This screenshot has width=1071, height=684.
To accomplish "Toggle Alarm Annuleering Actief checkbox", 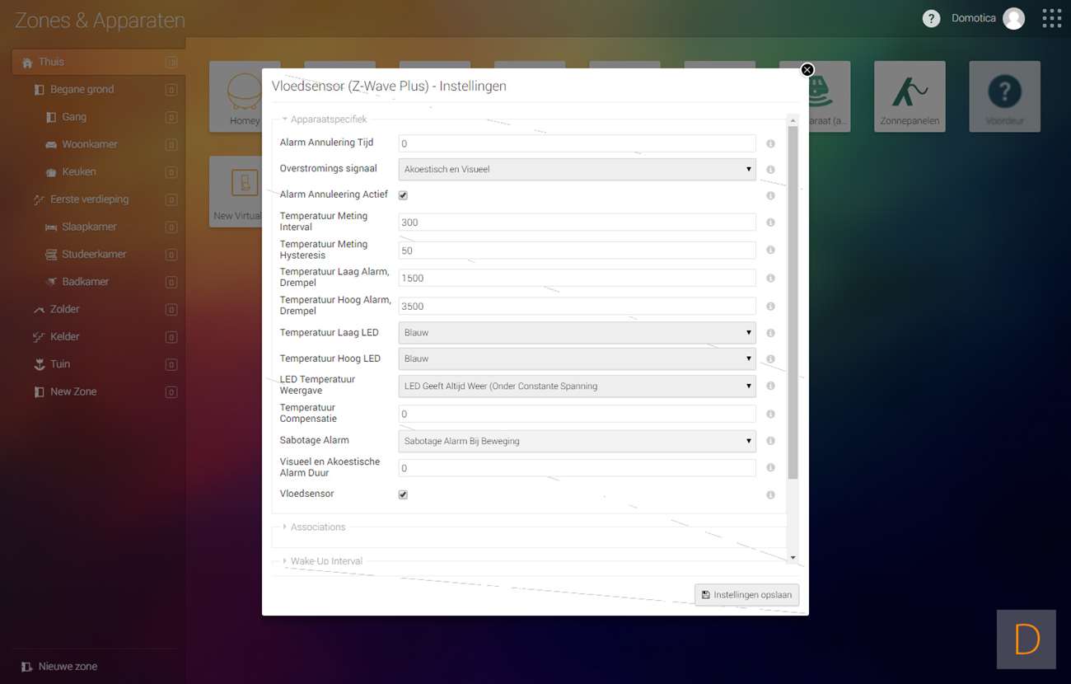I will pos(403,195).
